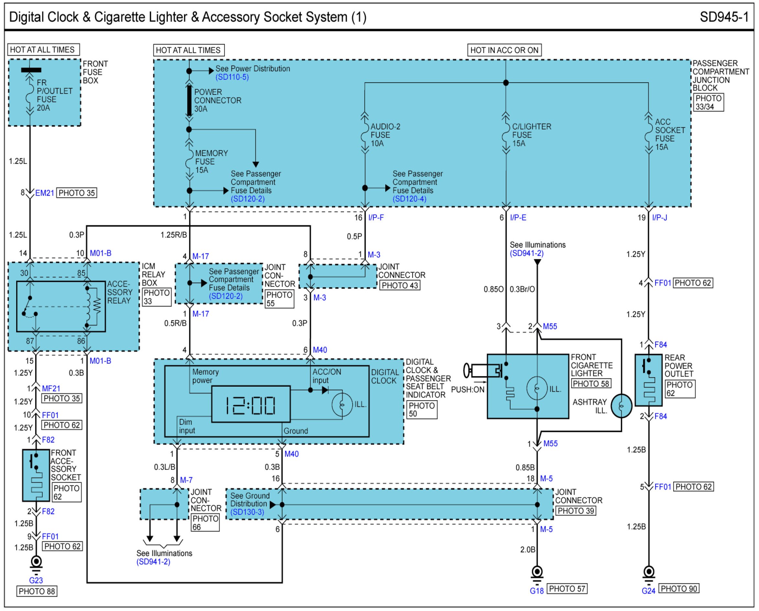The image size is (759, 611).
Task: Click the accessory relay coil symbol
Action: click(88, 307)
